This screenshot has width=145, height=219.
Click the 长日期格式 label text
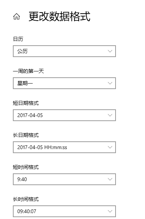[26, 135]
